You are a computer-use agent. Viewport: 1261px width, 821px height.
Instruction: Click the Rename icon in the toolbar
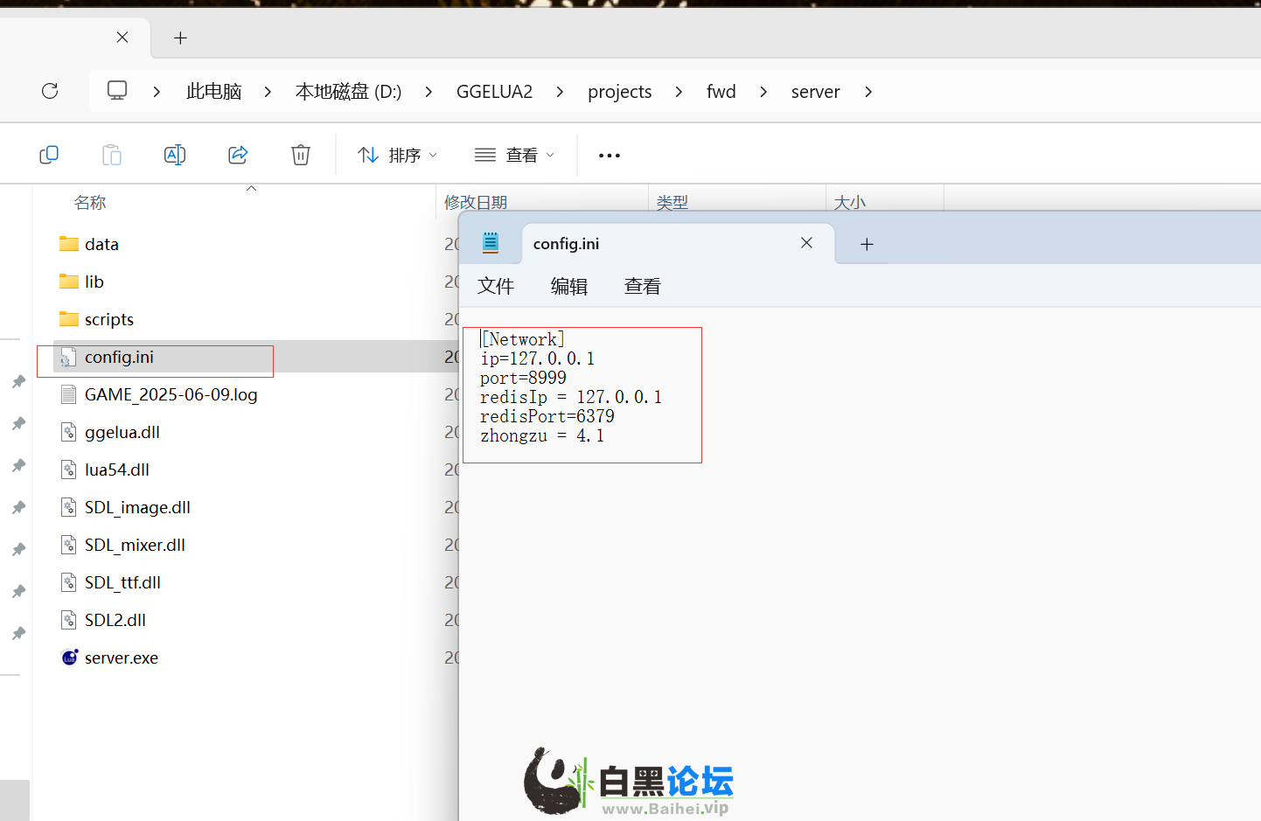tap(174, 155)
